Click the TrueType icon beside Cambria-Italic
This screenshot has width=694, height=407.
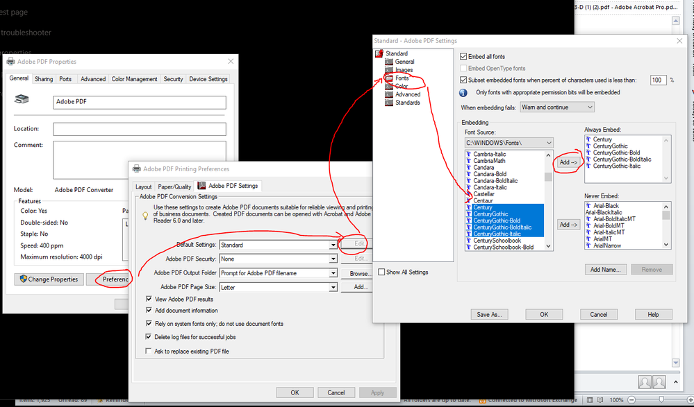click(469, 154)
